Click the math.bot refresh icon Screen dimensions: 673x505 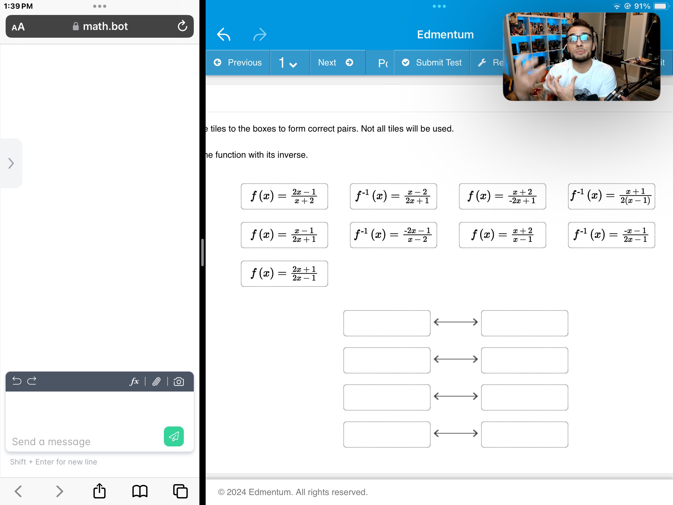point(183,26)
